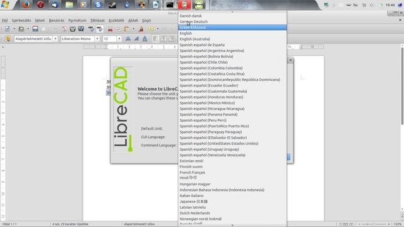Open the Liberation Mono font dropdown arrow
The image size is (404, 227).
[x=97, y=38]
